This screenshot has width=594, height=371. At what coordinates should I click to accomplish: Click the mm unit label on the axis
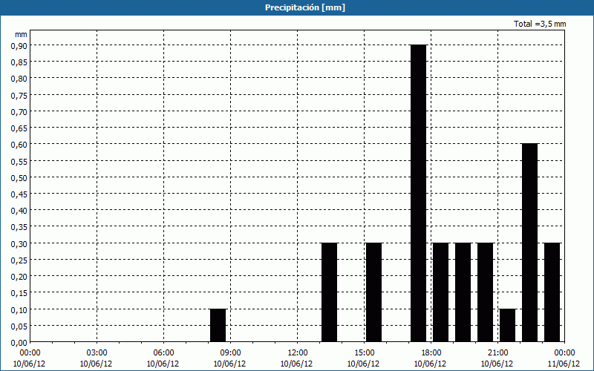pos(21,34)
